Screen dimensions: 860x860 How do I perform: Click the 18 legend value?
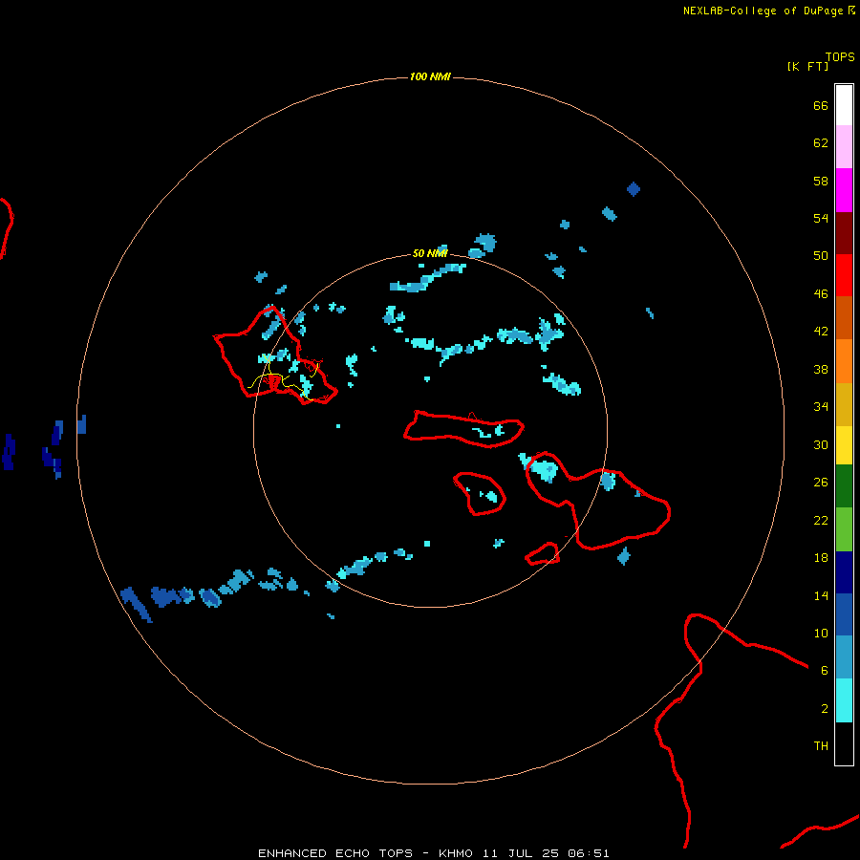(821, 558)
